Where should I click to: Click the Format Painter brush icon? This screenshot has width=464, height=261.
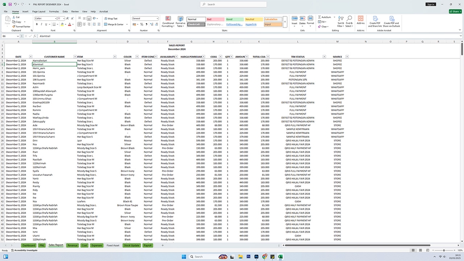pyautogui.click(x=14, y=26)
